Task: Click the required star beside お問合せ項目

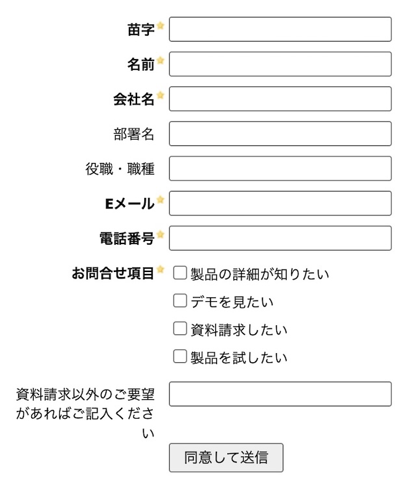Action: pos(161,269)
